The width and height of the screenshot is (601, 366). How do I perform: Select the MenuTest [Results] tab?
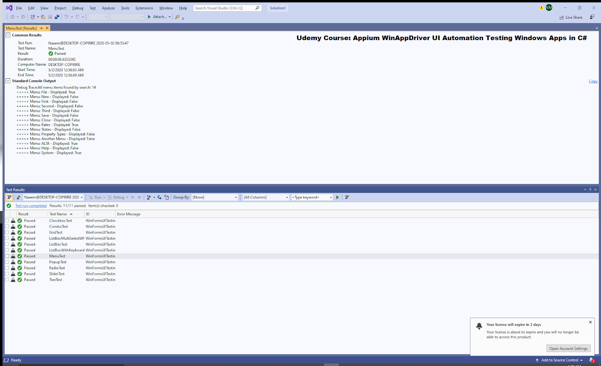tap(23, 28)
